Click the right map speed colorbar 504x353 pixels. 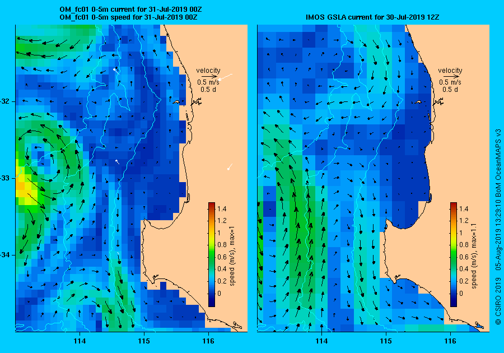tap(453, 254)
